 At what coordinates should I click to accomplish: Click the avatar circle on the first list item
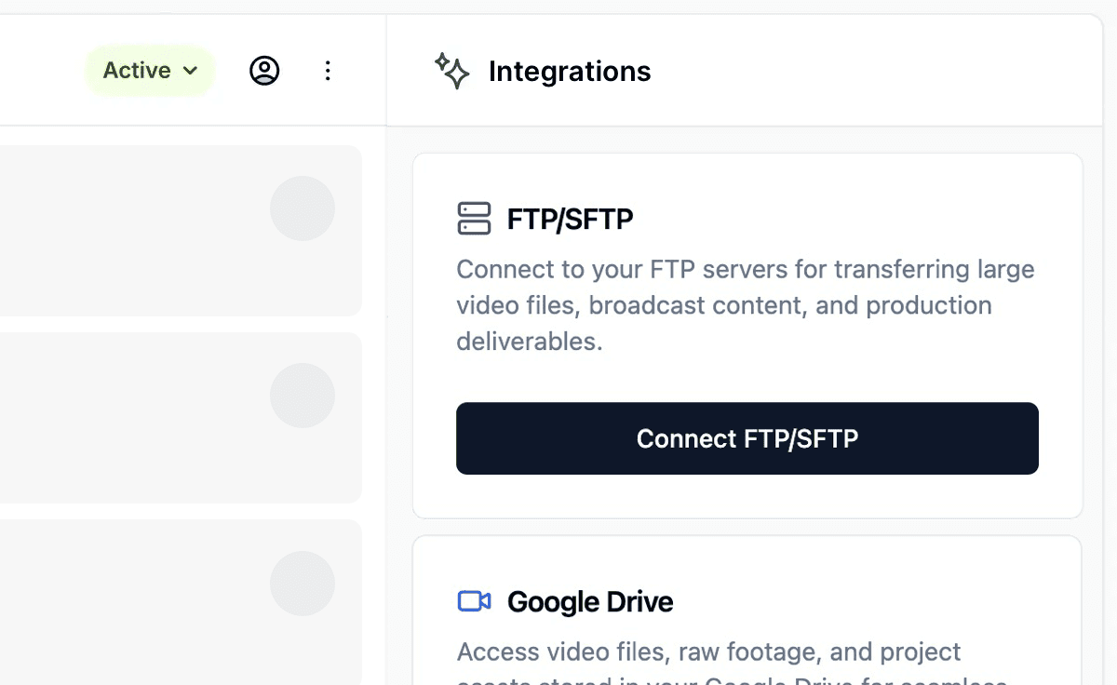(x=303, y=208)
